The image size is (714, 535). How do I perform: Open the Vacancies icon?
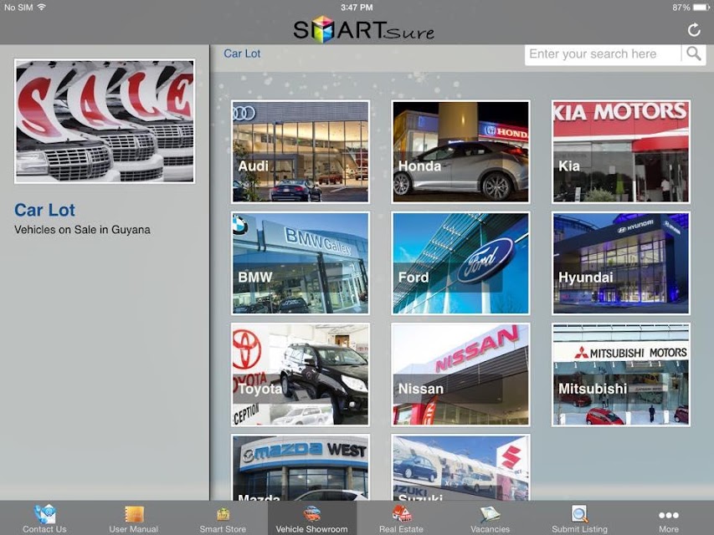pos(490,515)
